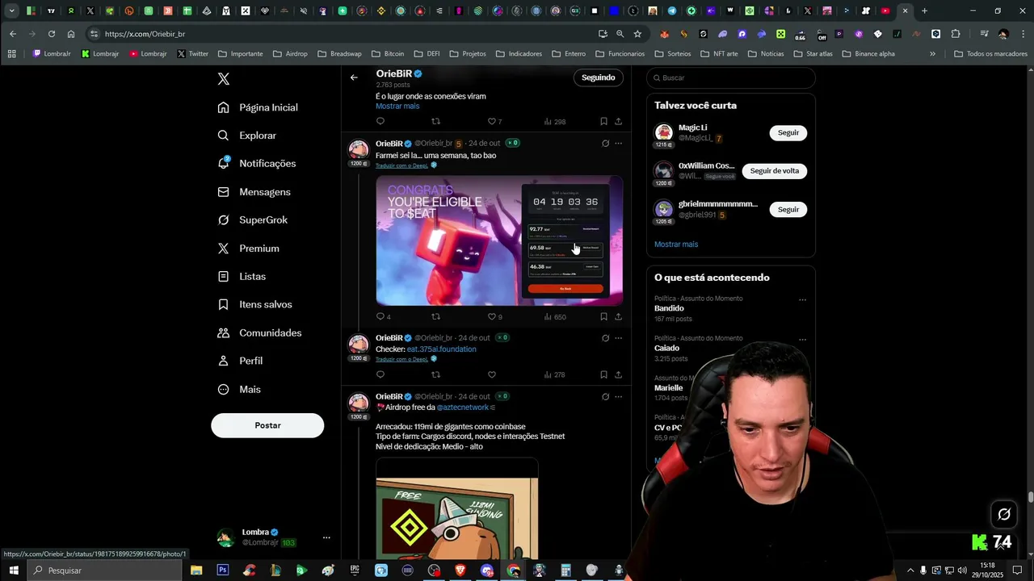This screenshot has width=1034, height=581.
Task: Open Itens salvos bookmarks
Action: (x=255, y=304)
